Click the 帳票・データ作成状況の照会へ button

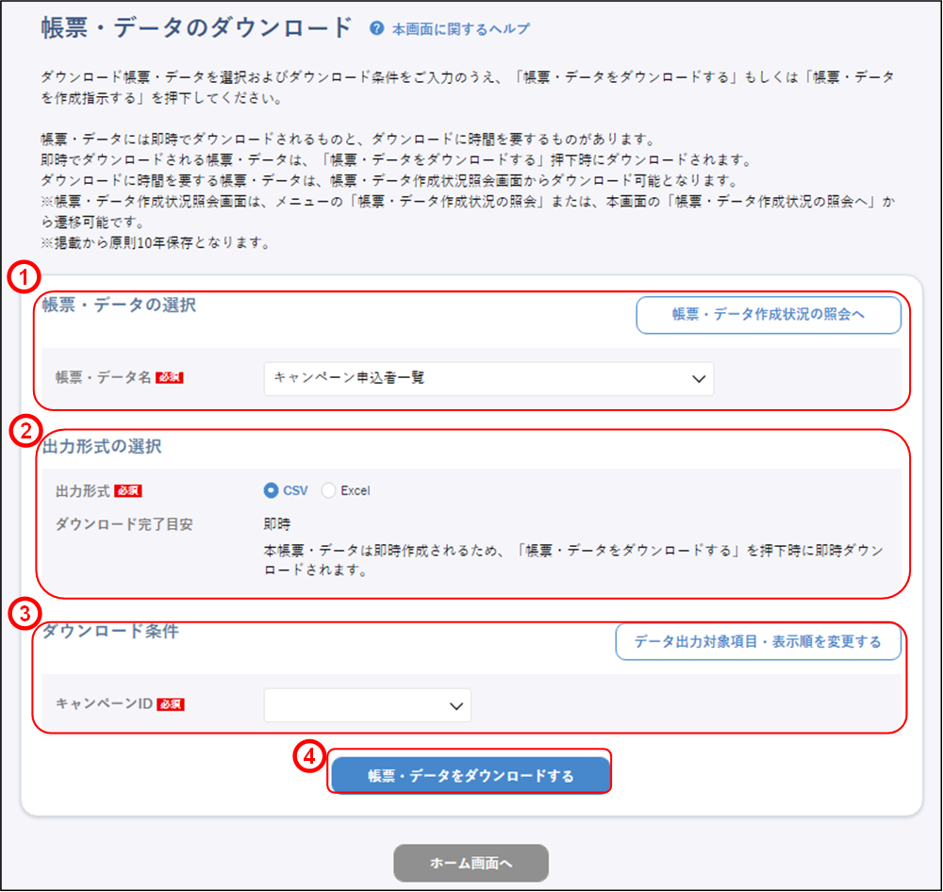pos(768,315)
